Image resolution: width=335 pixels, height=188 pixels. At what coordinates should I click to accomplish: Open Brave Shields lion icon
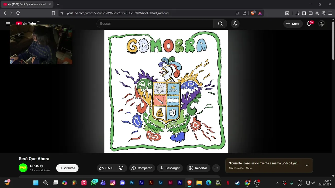(253, 13)
